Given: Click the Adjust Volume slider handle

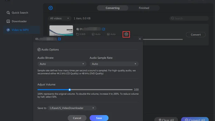Looking at the screenshot, I should pos(70,90).
